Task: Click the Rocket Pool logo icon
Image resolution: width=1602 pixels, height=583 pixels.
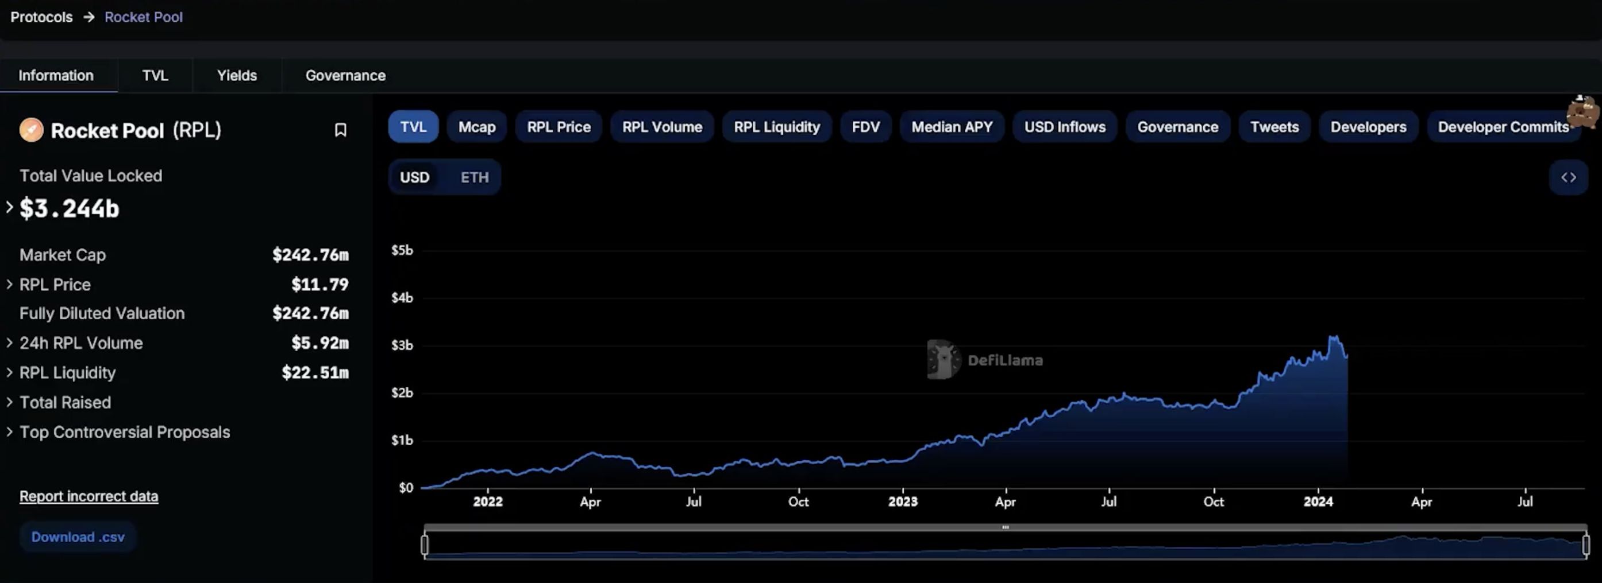Action: (31, 130)
